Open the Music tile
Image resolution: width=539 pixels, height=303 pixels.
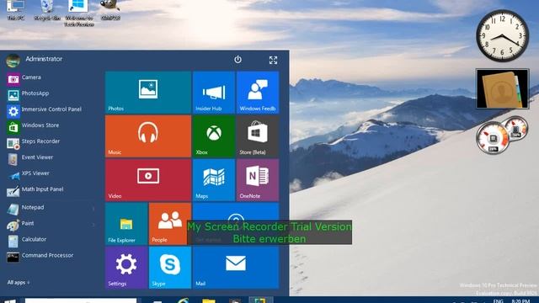(148, 136)
